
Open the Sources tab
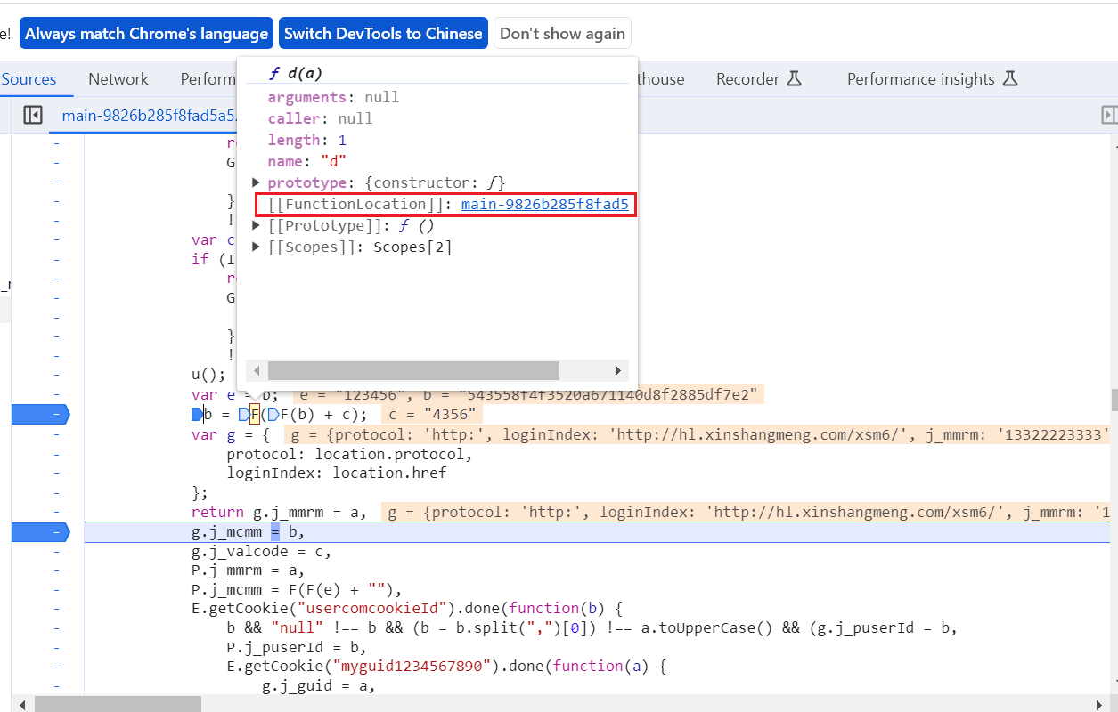pyautogui.click(x=29, y=79)
